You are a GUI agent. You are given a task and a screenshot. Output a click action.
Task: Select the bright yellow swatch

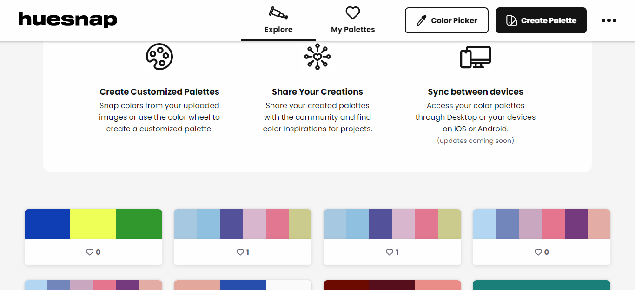93,224
